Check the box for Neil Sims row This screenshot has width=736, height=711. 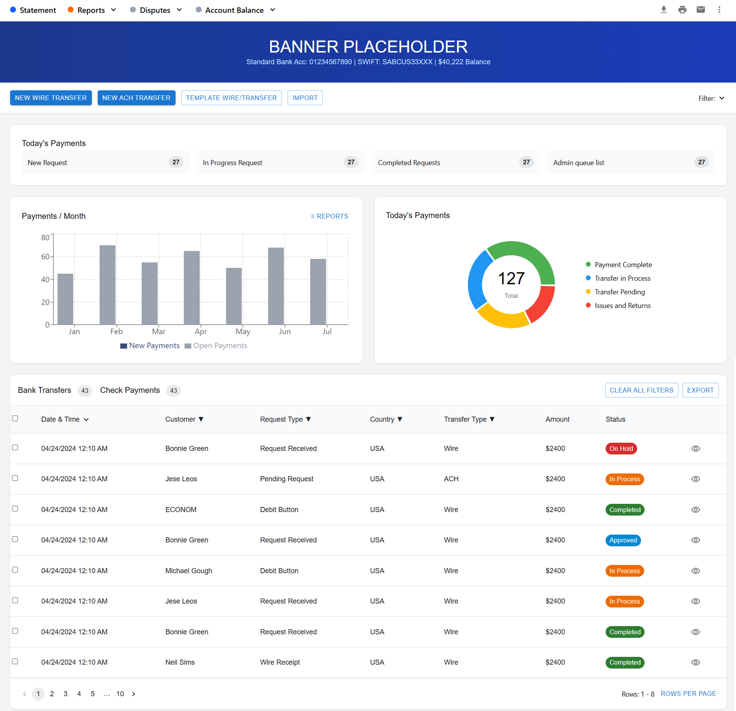pyautogui.click(x=15, y=661)
